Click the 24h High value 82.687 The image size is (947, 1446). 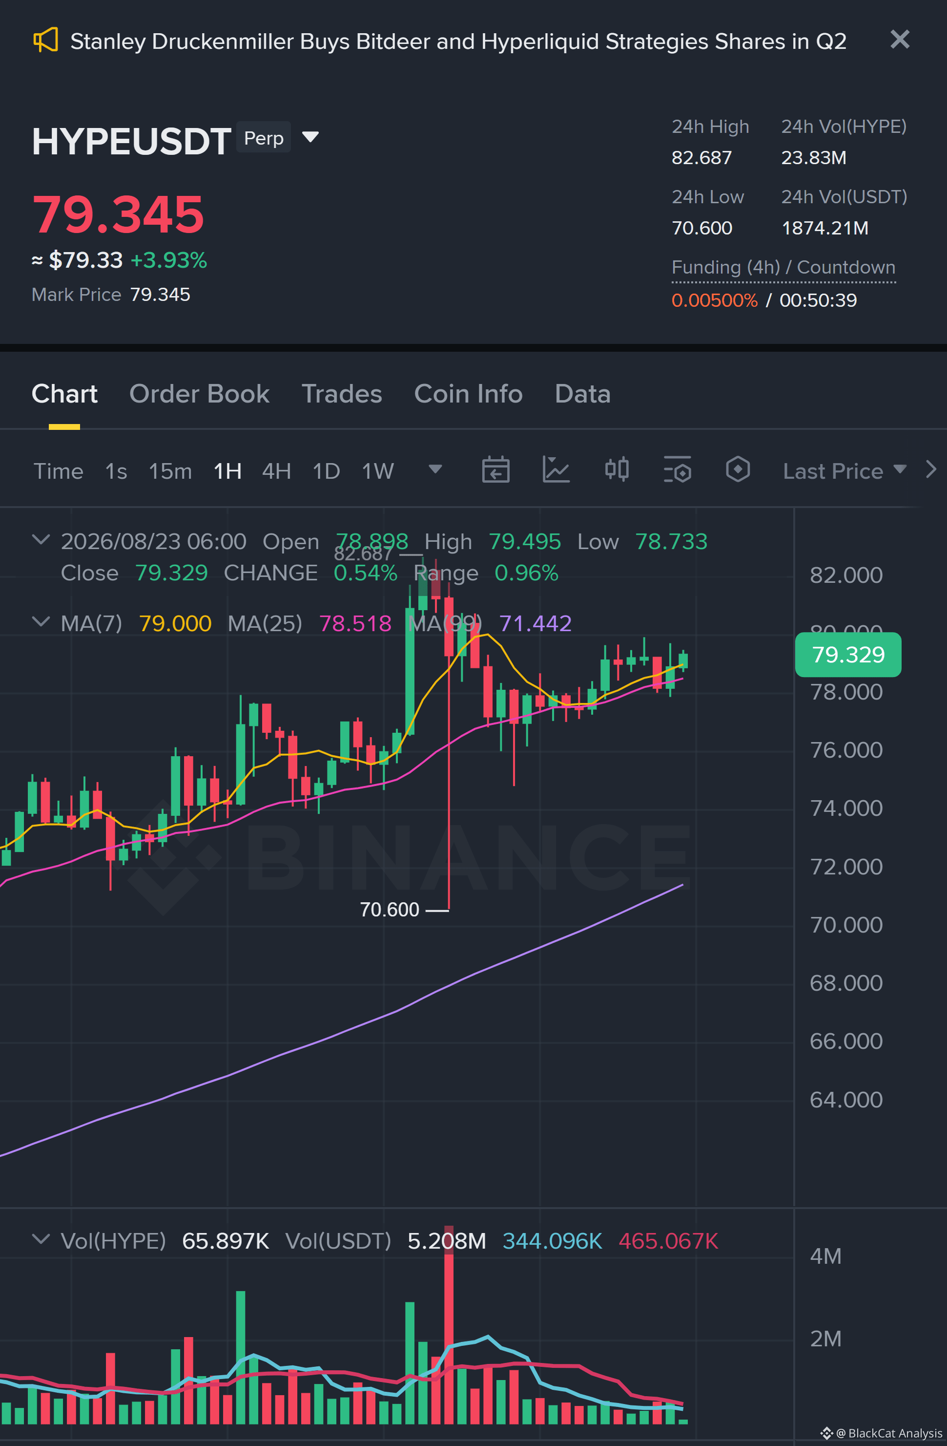coord(702,158)
